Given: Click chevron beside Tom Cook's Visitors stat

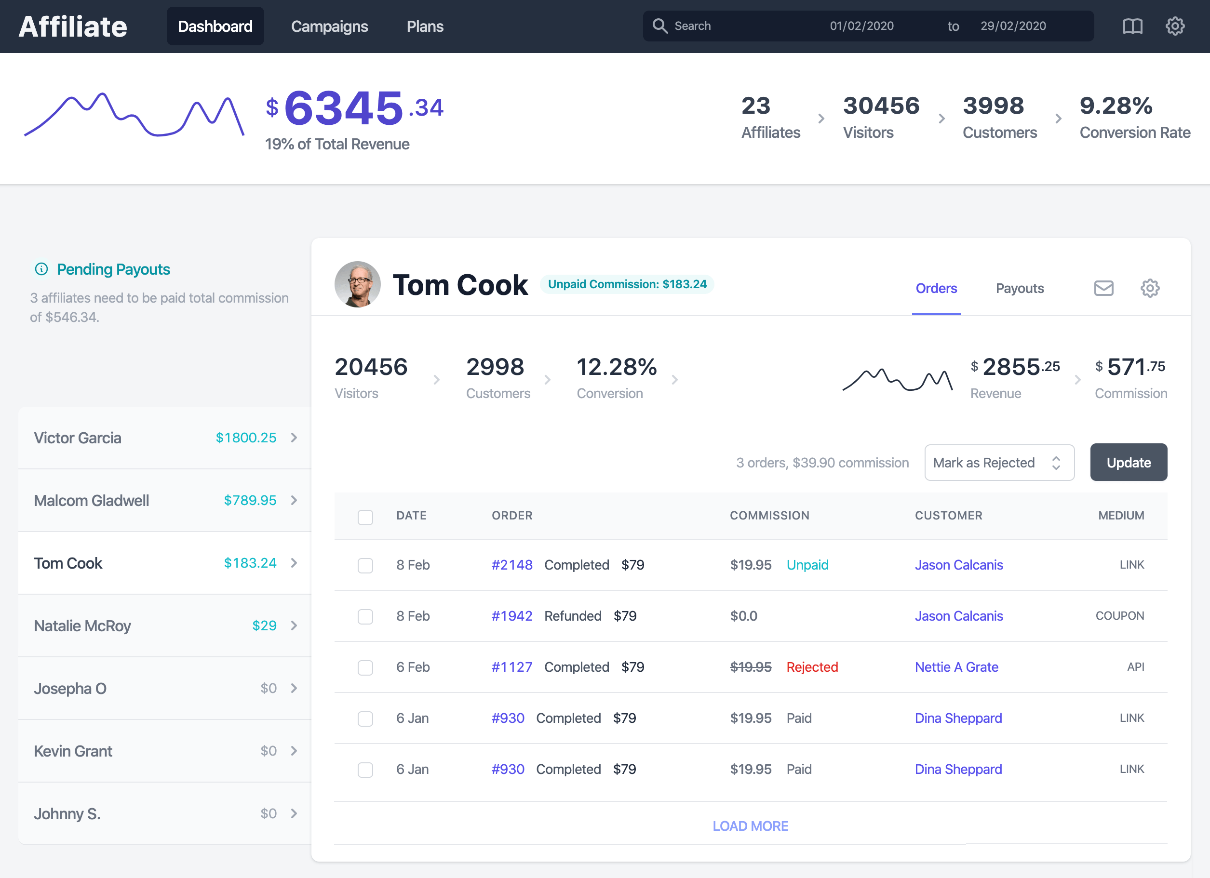Looking at the screenshot, I should click(x=436, y=380).
